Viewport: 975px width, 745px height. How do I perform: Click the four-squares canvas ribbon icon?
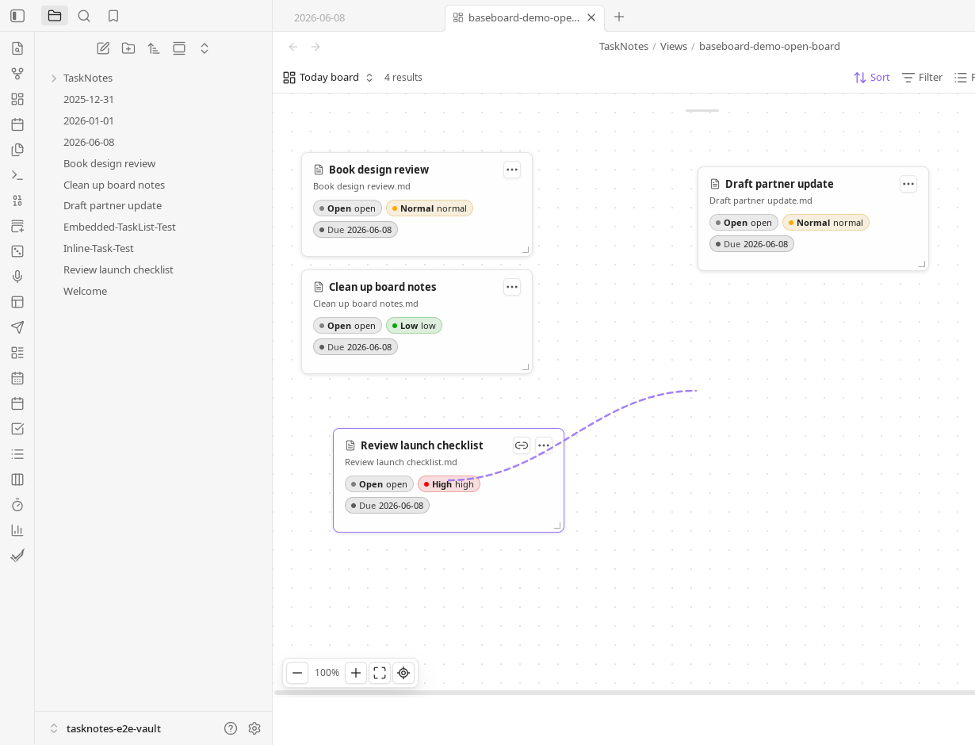click(x=17, y=99)
